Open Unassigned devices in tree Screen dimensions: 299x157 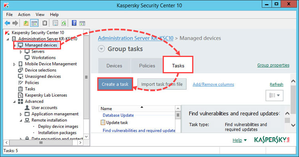pyautogui.click(x=43, y=77)
